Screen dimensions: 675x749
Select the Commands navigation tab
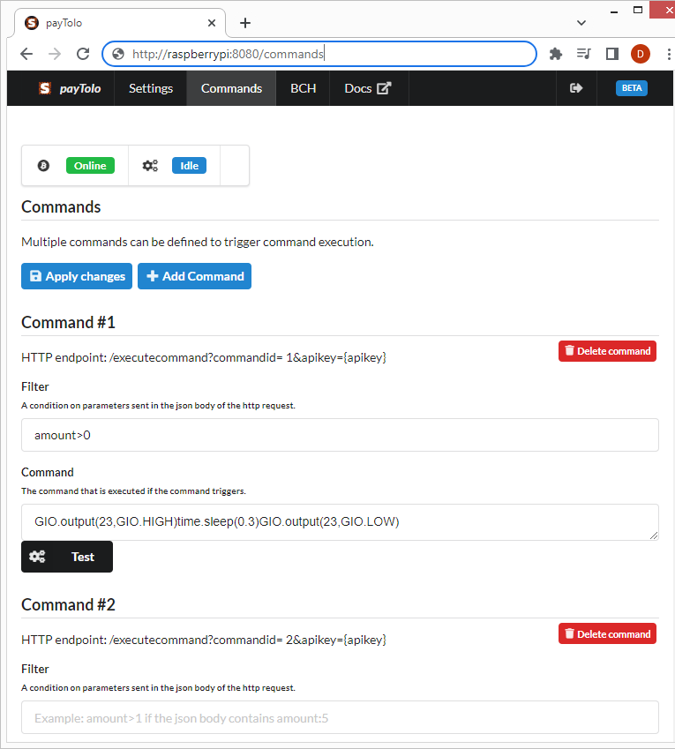coord(231,88)
